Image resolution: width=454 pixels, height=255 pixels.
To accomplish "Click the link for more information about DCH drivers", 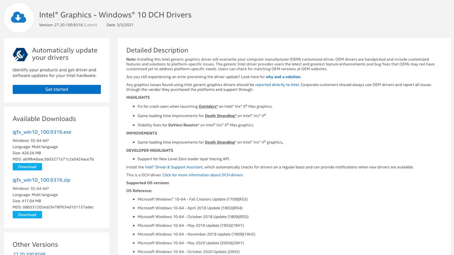I will point(203,175).
